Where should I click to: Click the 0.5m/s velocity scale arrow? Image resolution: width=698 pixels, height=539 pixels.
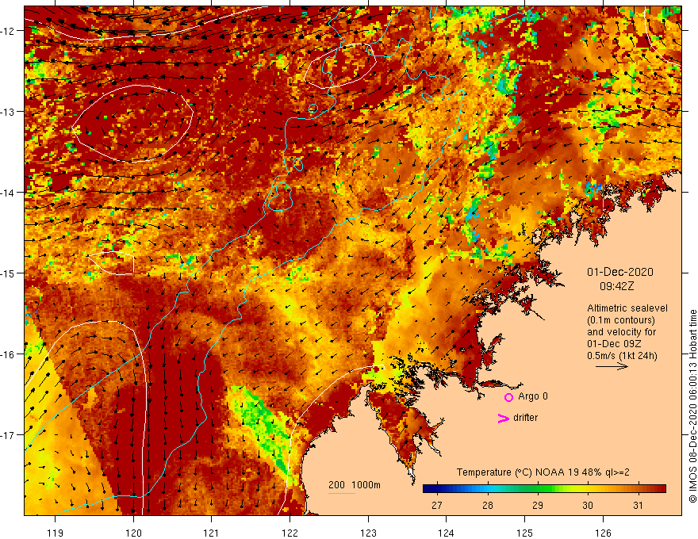click(x=612, y=366)
